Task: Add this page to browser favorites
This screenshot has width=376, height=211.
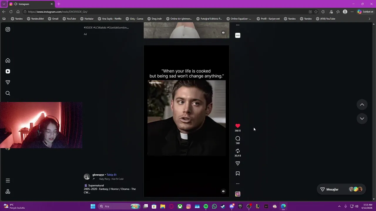Action: [316, 12]
